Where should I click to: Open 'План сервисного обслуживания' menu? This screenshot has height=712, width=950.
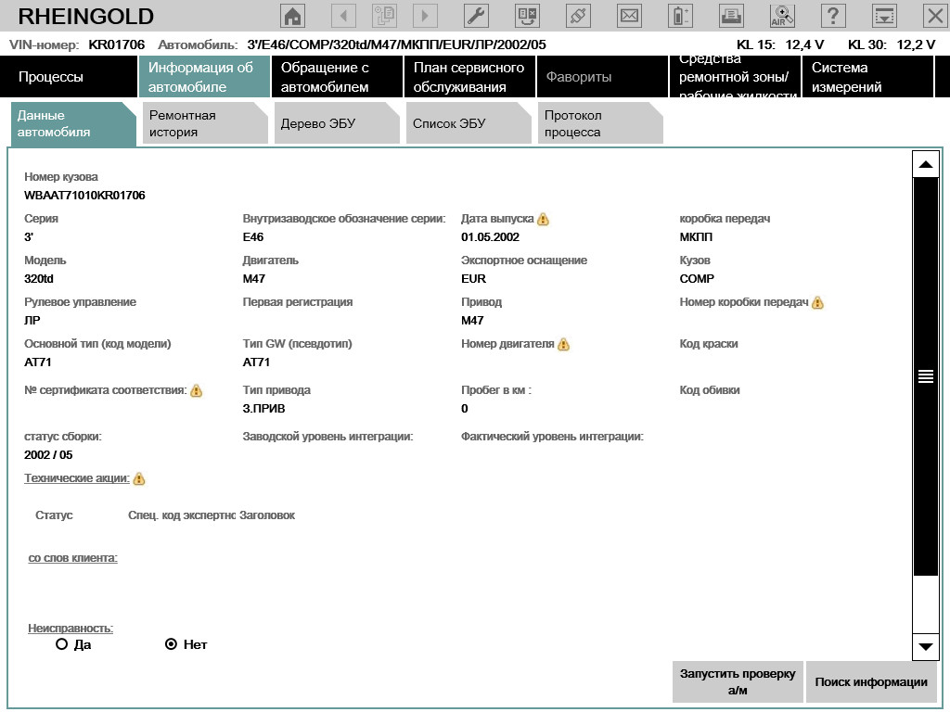pyautogui.click(x=469, y=77)
